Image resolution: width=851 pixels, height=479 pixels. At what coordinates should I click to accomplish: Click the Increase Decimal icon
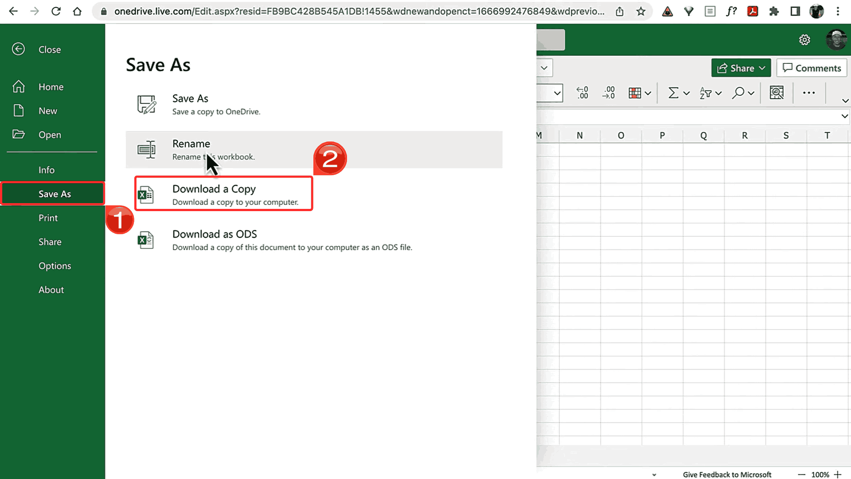[x=582, y=93]
